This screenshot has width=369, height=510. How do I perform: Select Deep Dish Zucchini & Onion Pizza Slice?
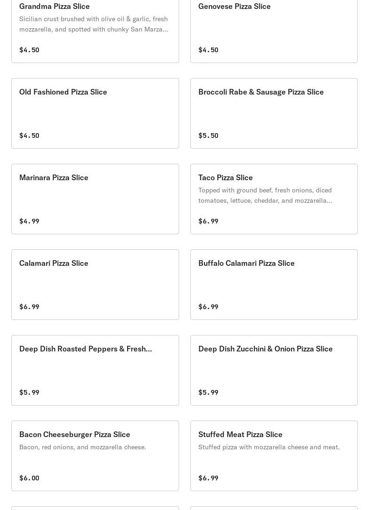click(x=265, y=349)
